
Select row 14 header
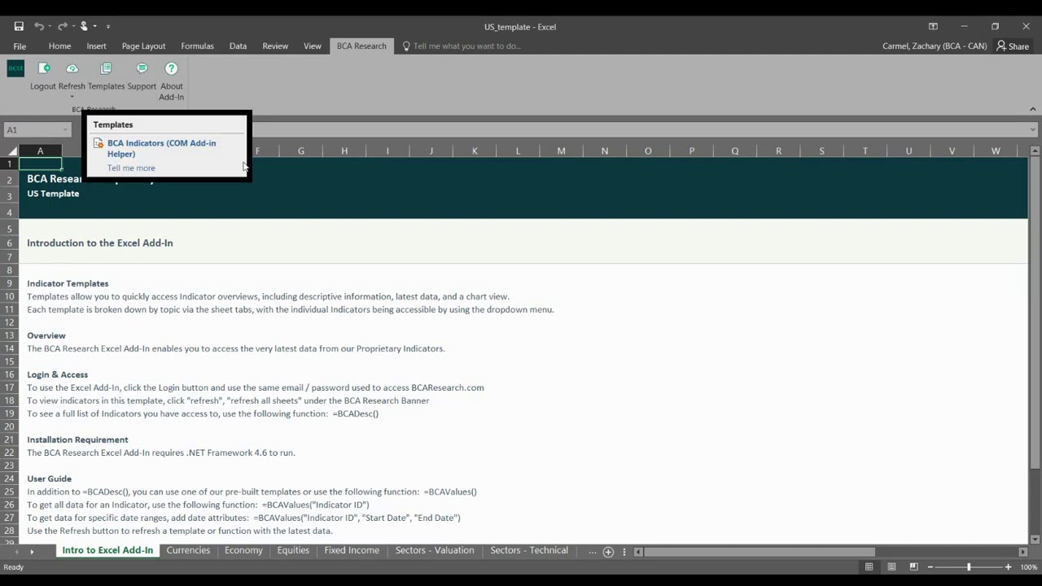click(x=10, y=348)
